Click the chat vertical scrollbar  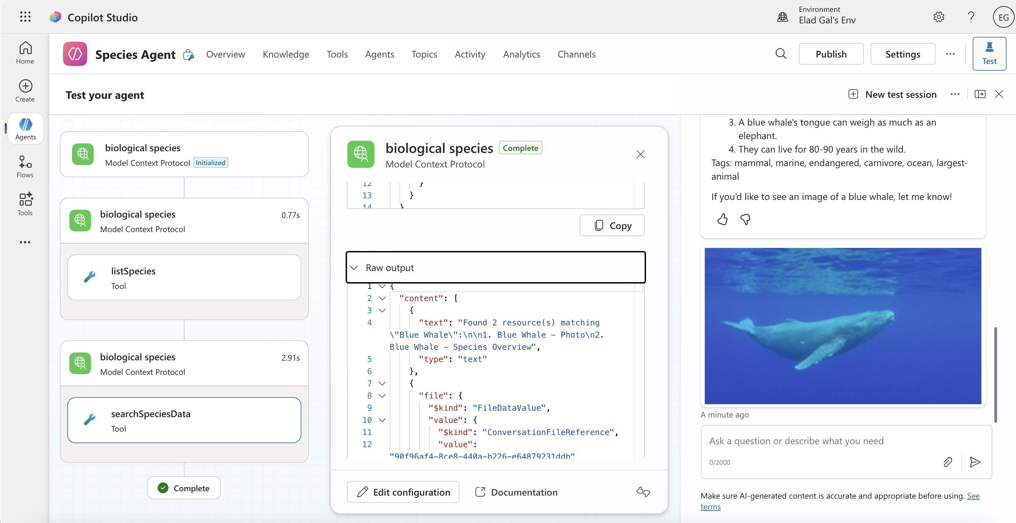tap(995, 375)
